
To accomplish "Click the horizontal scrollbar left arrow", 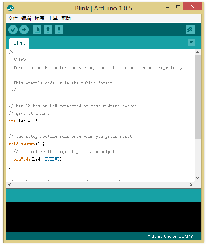I will pos(10,185).
